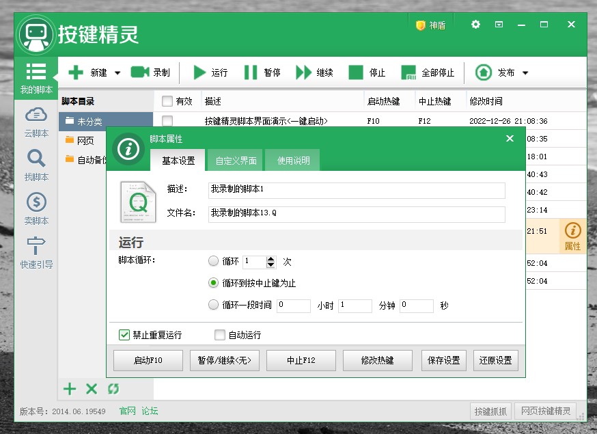The width and height of the screenshot is (597, 434).
Task: Pause the script with 暂停
Action: click(262, 72)
